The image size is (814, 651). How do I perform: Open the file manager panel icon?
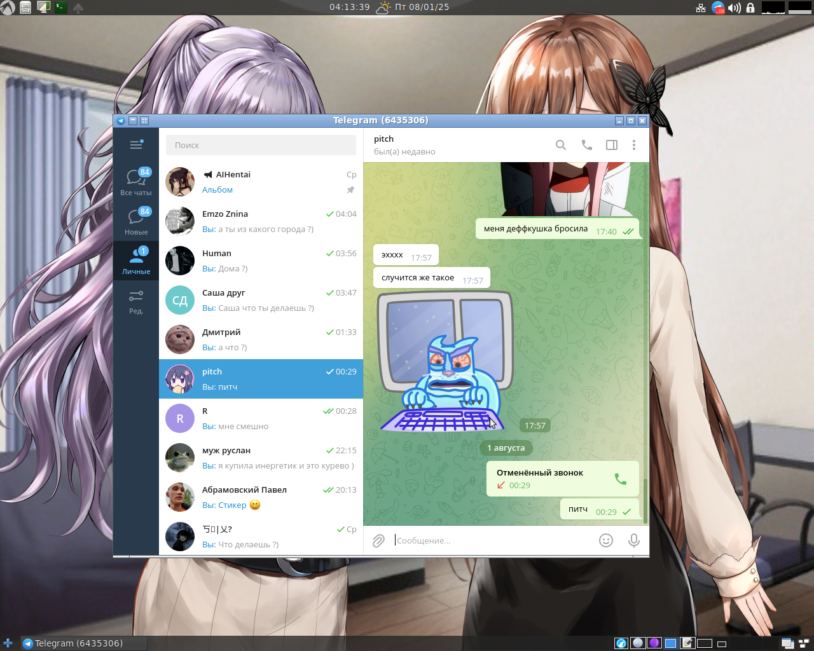click(x=25, y=8)
